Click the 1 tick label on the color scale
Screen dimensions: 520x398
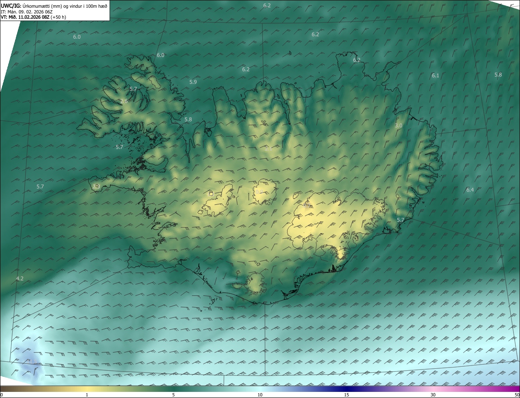click(x=87, y=395)
